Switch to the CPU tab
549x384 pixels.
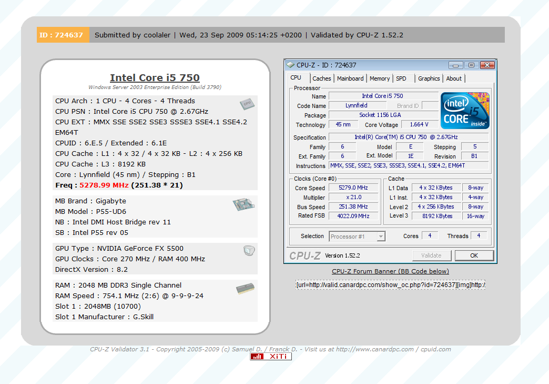click(x=296, y=78)
